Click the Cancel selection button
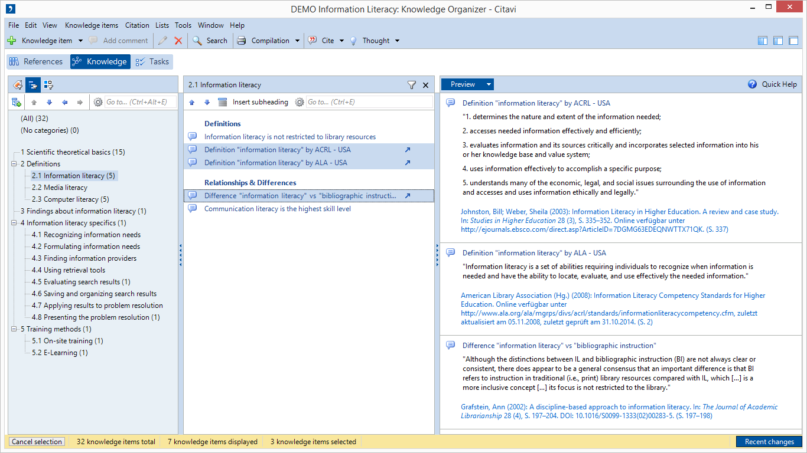This screenshot has height=453, width=807. pyautogui.click(x=37, y=442)
